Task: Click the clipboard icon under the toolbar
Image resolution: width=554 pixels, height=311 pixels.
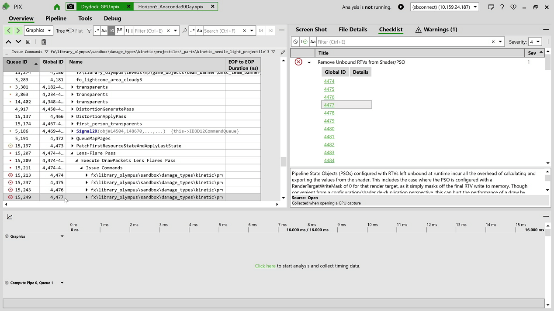Action: point(44,42)
